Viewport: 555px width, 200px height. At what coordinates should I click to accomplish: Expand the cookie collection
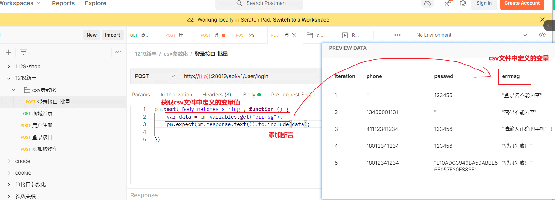pyautogui.click(x=9, y=173)
